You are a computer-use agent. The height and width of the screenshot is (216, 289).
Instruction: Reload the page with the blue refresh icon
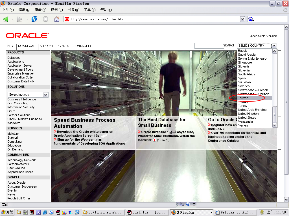[x=34, y=19]
